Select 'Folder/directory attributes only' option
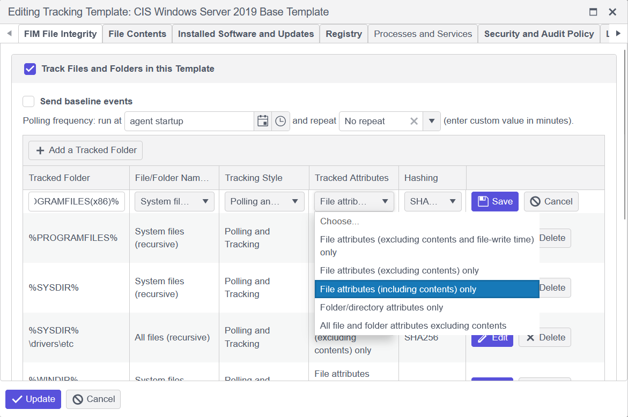The height and width of the screenshot is (417, 628). click(x=427, y=307)
